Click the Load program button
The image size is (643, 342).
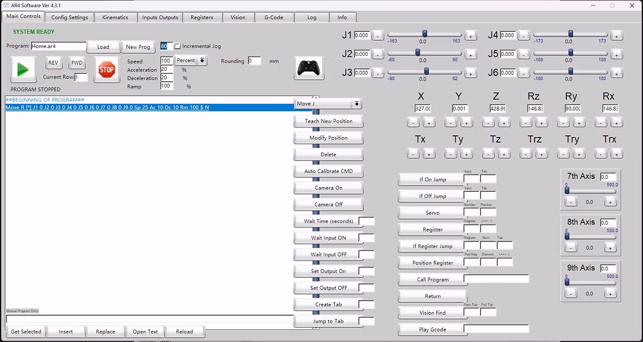(103, 47)
